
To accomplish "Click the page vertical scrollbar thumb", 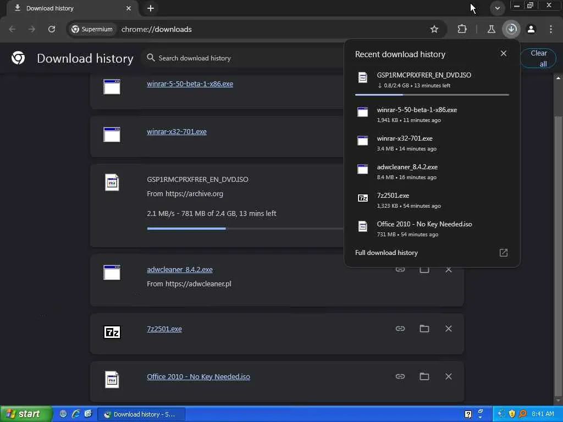I will tap(558, 255).
